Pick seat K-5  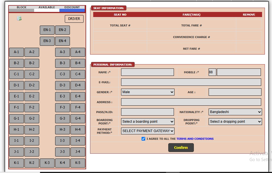(78, 163)
